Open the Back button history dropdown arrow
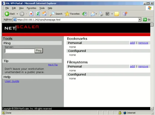 point(17,14)
